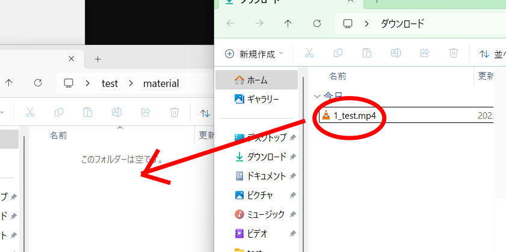Click Paste icon in ダウンロード window toolbar
Screen dimensions: 506x252
click(367, 53)
